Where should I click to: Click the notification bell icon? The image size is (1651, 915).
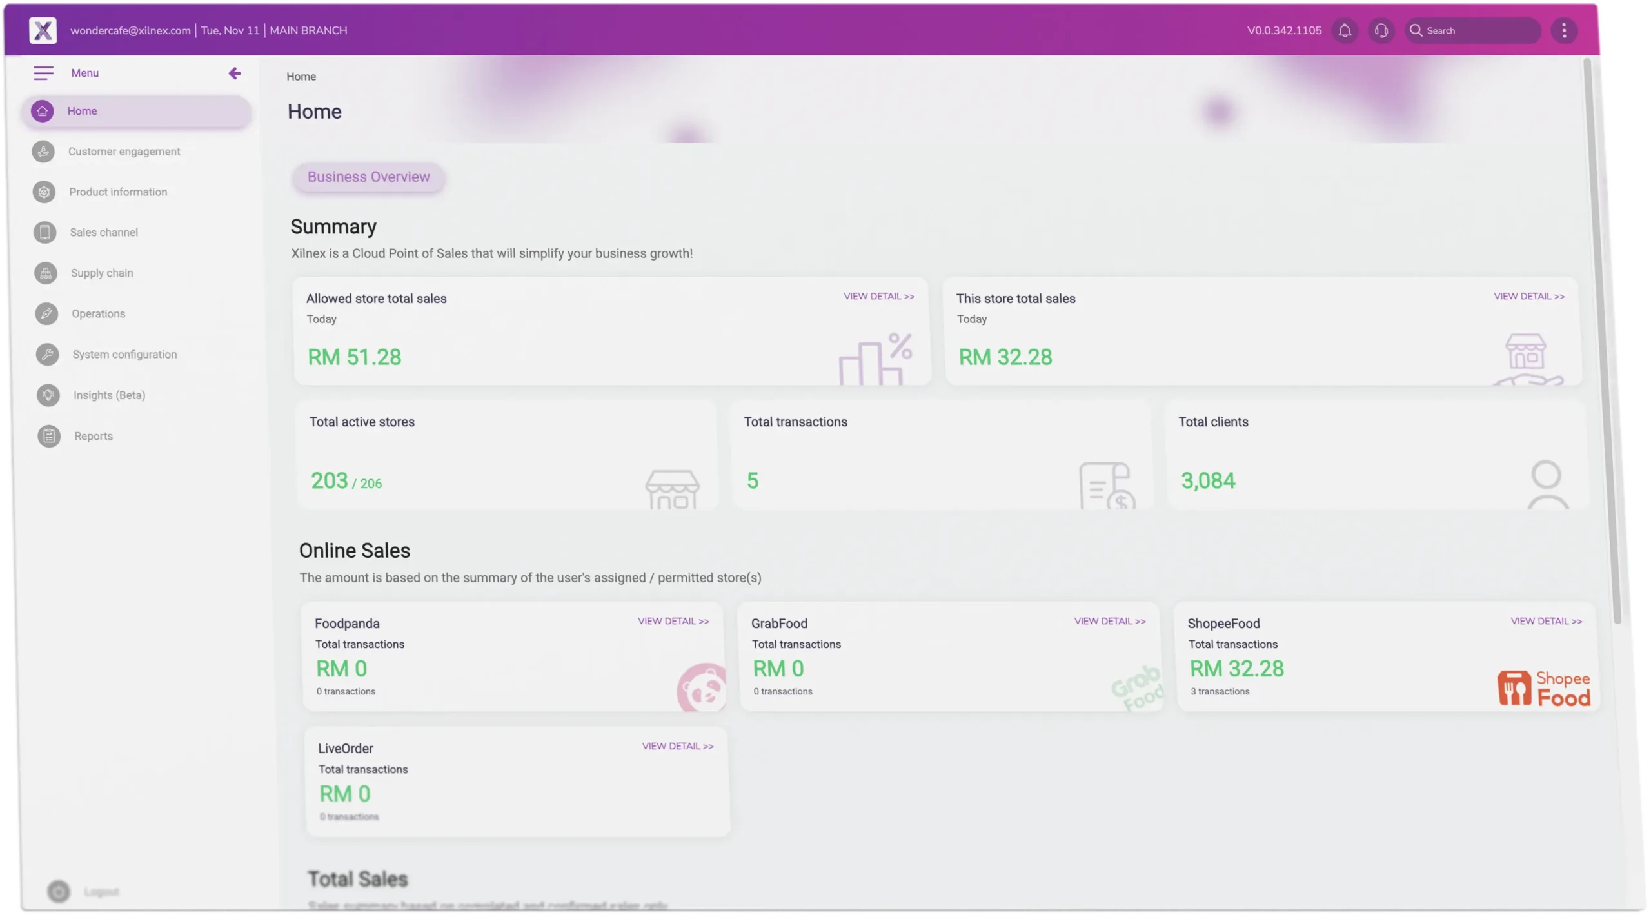(x=1345, y=30)
